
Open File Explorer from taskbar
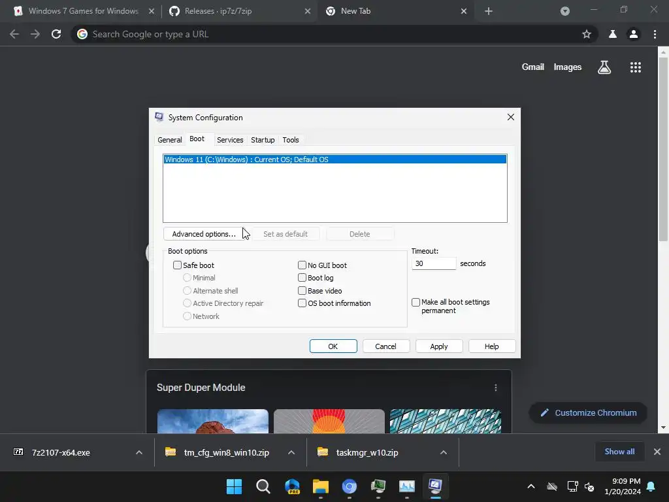point(320,486)
